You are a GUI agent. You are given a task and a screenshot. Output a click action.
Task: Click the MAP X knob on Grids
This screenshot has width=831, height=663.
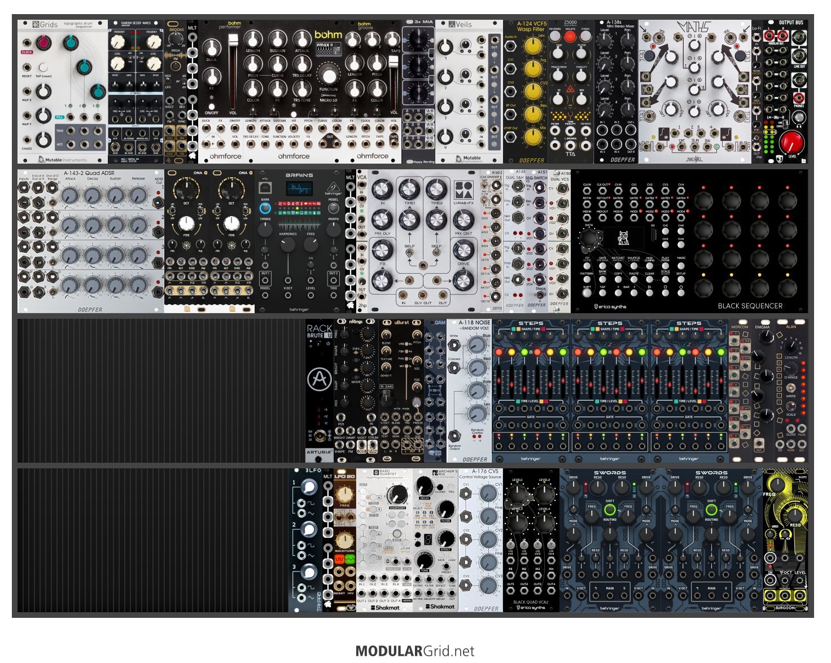pos(43,91)
